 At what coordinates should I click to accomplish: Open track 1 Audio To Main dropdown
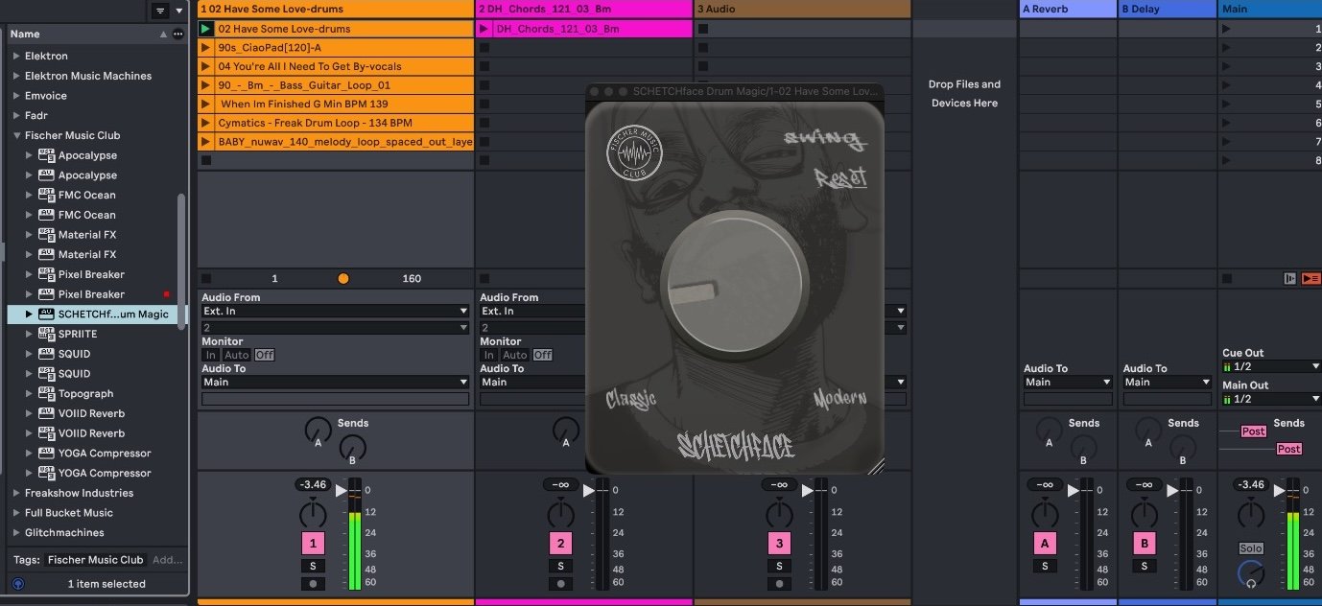[335, 382]
